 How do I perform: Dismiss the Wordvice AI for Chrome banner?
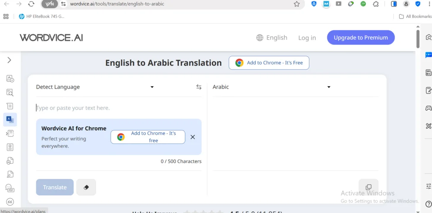193,137
